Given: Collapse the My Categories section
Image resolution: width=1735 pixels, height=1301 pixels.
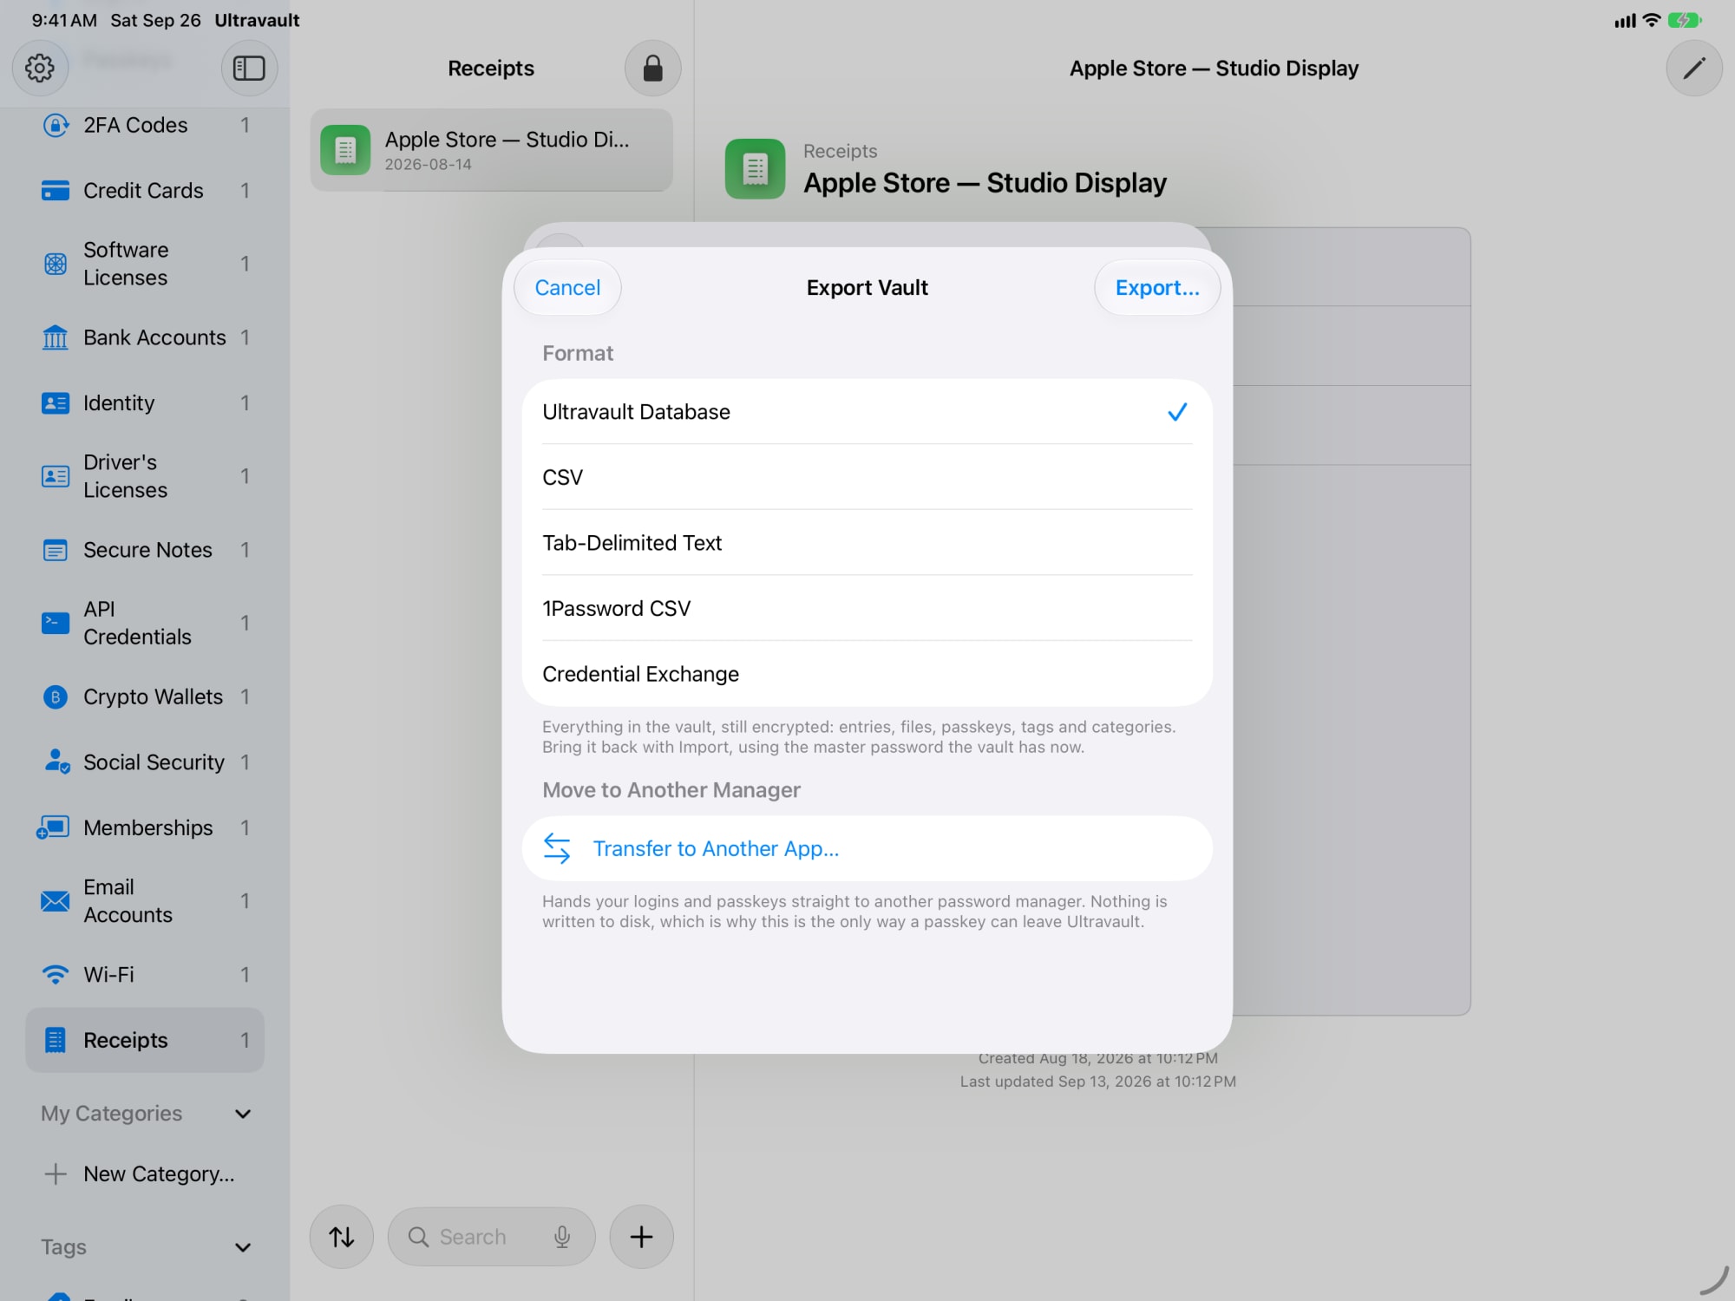Looking at the screenshot, I should [x=243, y=1114].
